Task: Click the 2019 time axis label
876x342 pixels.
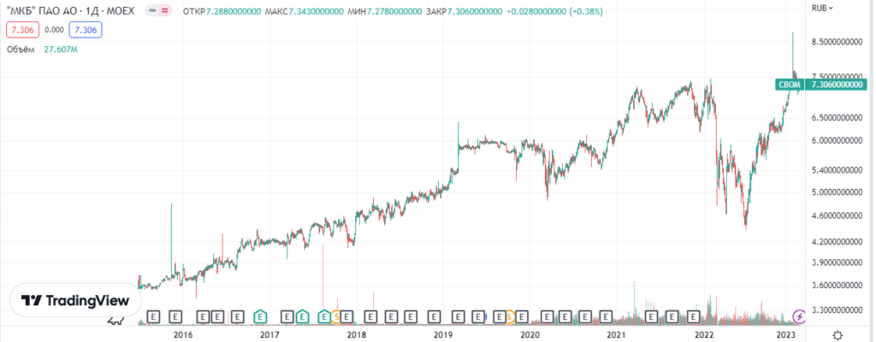Action: click(x=442, y=335)
